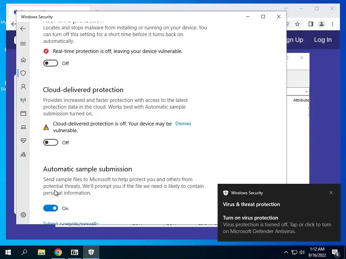Click Attribute column header in background window
This screenshot has width=346, height=259.
pos(301,100)
